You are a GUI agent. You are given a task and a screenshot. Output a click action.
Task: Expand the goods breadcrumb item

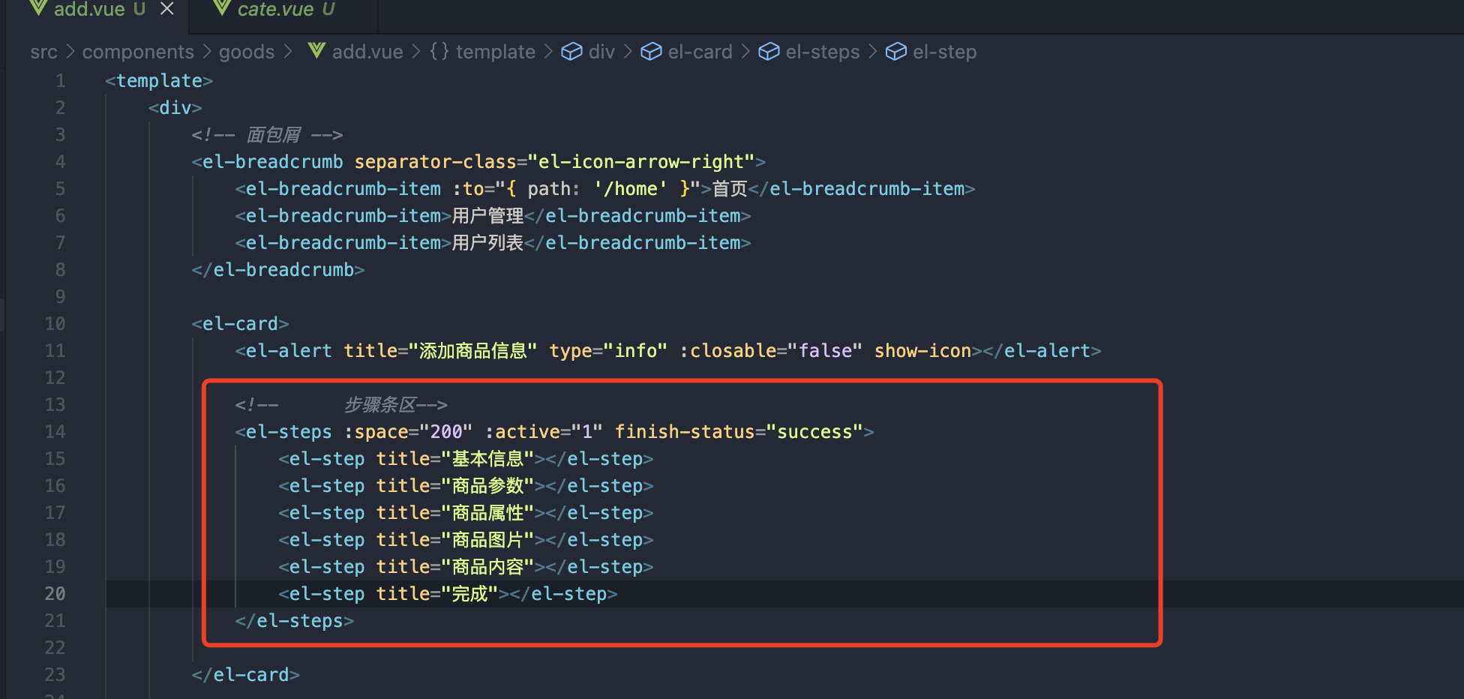(x=246, y=52)
